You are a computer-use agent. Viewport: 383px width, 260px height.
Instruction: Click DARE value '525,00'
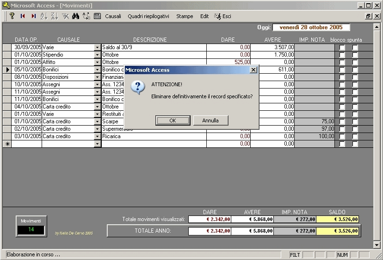tap(229, 62)
